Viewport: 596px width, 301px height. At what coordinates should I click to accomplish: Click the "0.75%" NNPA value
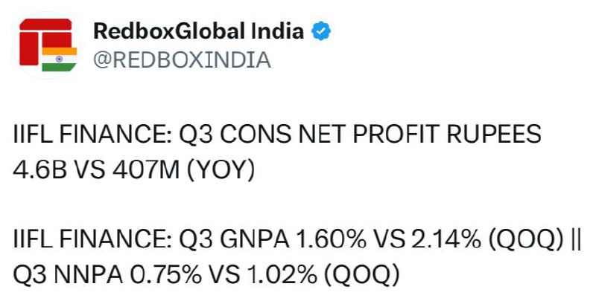point(166,276)
